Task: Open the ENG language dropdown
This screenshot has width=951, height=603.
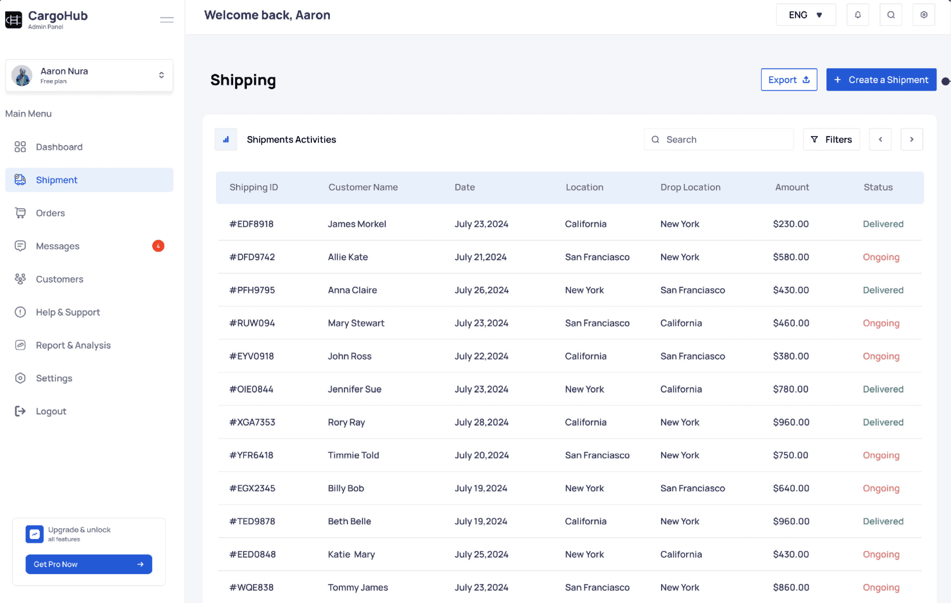Action: coord(805,15)
